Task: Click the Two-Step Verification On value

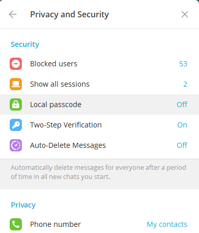Action: click(x=182, y=125)
